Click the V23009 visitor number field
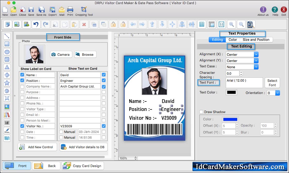 (80, 126)
